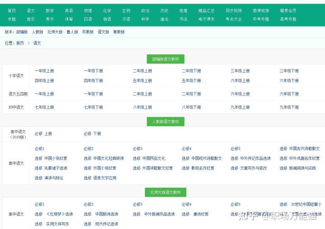Select the 鲁人版 version link

pos(72,32)
